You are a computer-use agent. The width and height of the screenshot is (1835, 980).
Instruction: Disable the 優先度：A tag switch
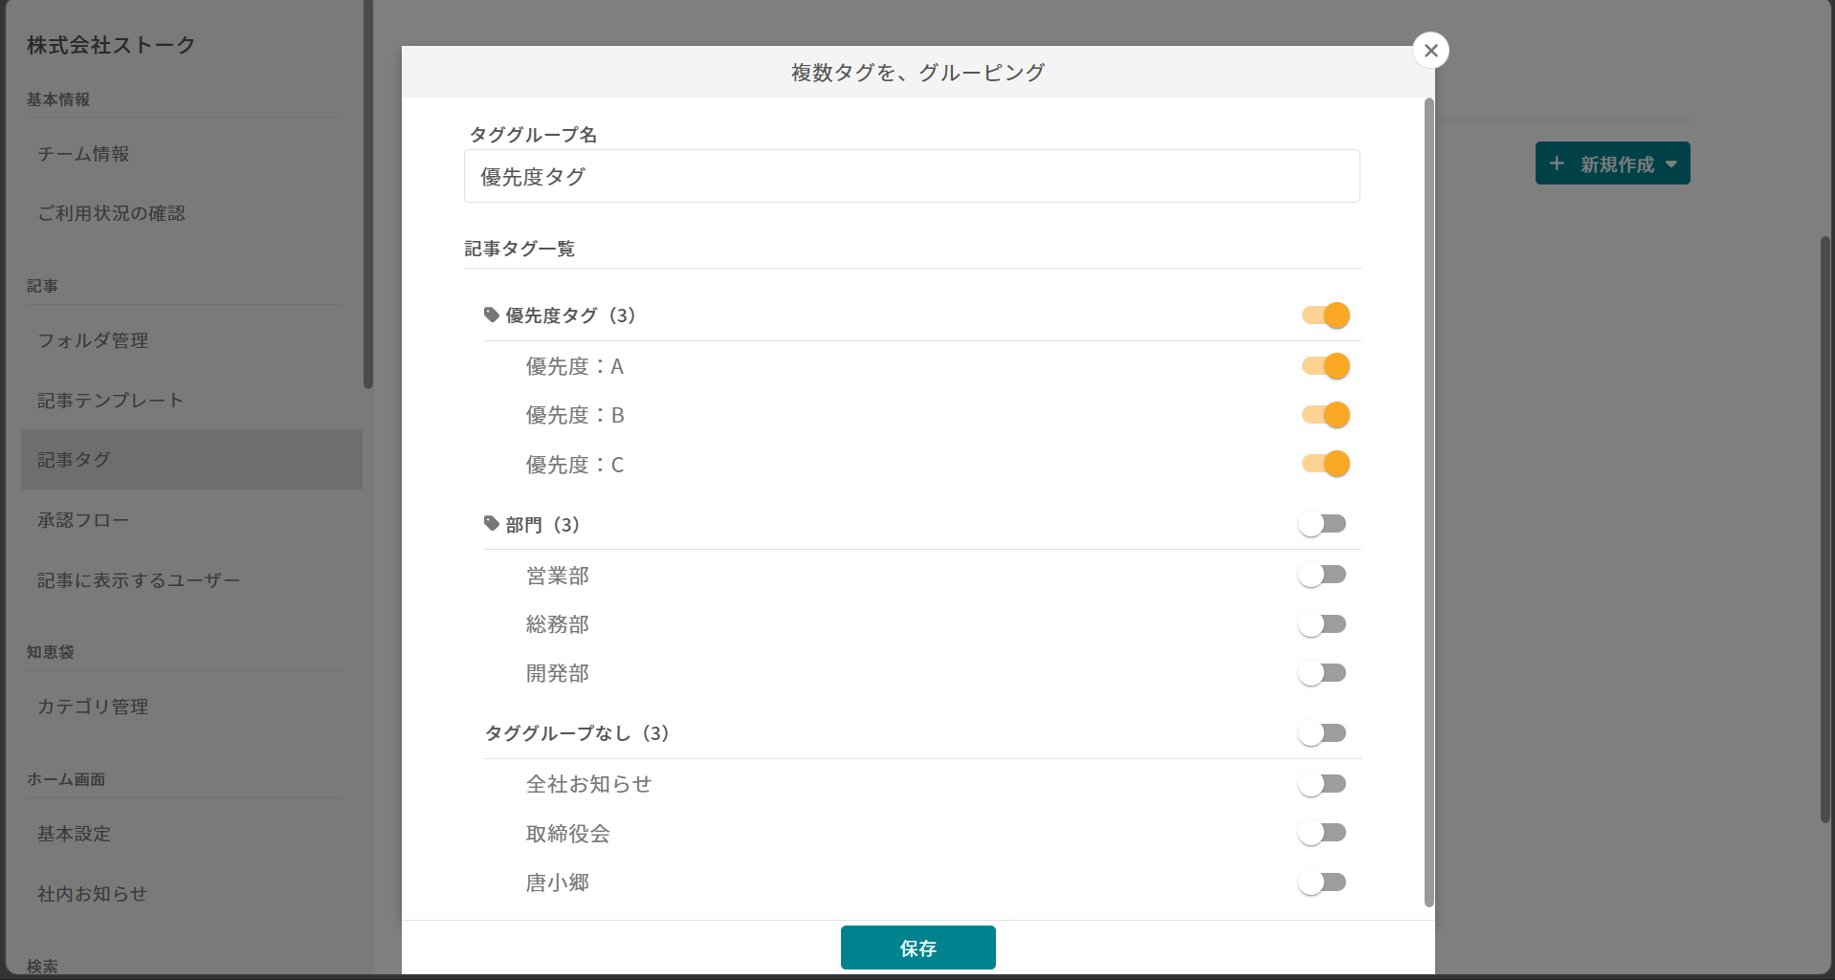tap(1325, 366)
